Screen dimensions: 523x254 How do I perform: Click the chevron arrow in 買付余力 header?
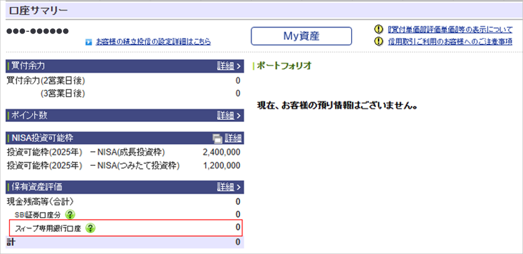(x=239, y=66)
